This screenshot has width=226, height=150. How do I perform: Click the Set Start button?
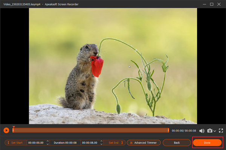[x=15, y=142]
